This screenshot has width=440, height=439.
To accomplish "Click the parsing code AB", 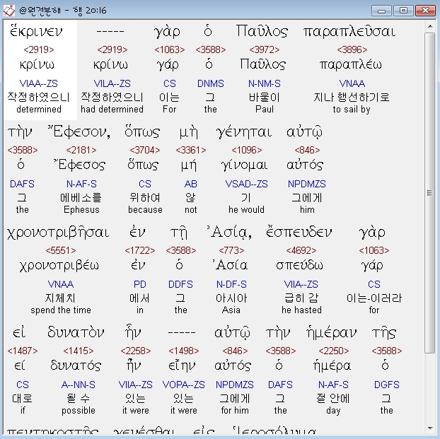I will coord(190,184).
